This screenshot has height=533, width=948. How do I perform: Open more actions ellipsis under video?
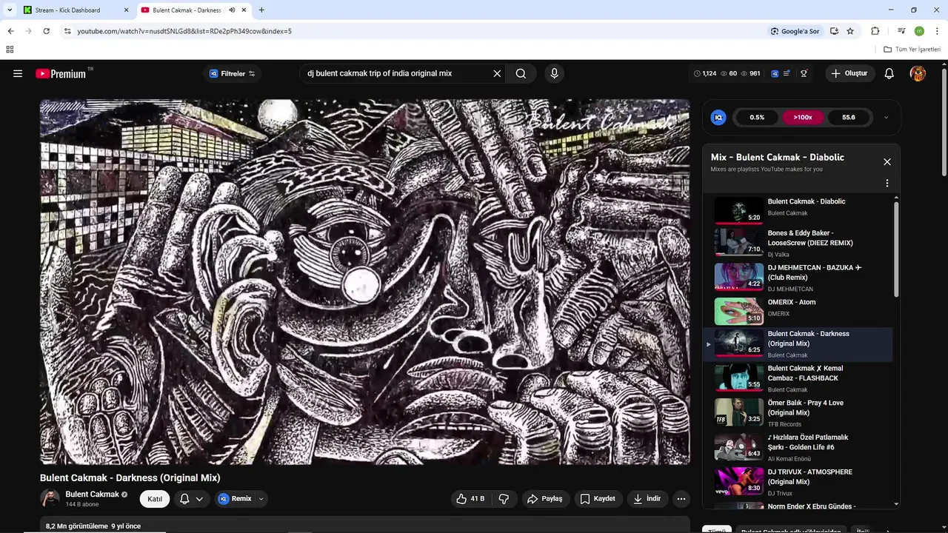[x=681, y=499]
